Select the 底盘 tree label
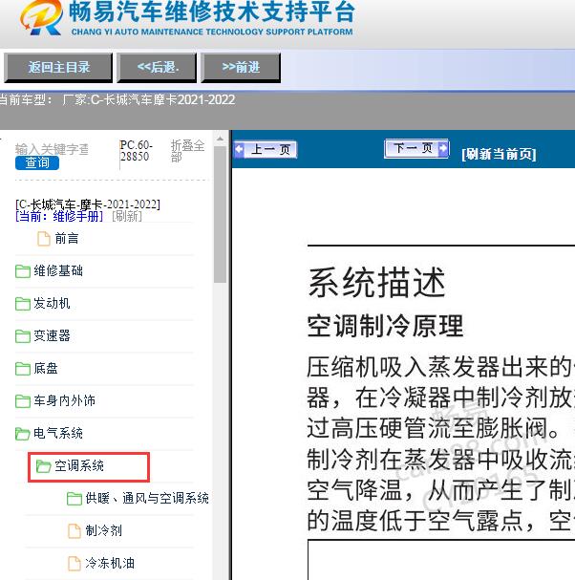This screenshot has height=580, width=575. coord(46,369)
